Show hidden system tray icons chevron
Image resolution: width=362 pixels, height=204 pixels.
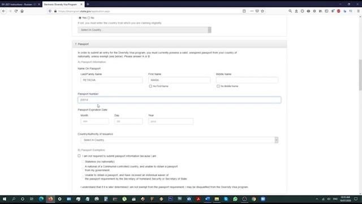[317, 199]
